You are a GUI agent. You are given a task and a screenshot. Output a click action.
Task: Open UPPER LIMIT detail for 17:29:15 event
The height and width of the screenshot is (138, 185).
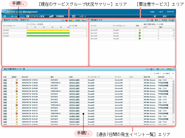click(74, 80)
